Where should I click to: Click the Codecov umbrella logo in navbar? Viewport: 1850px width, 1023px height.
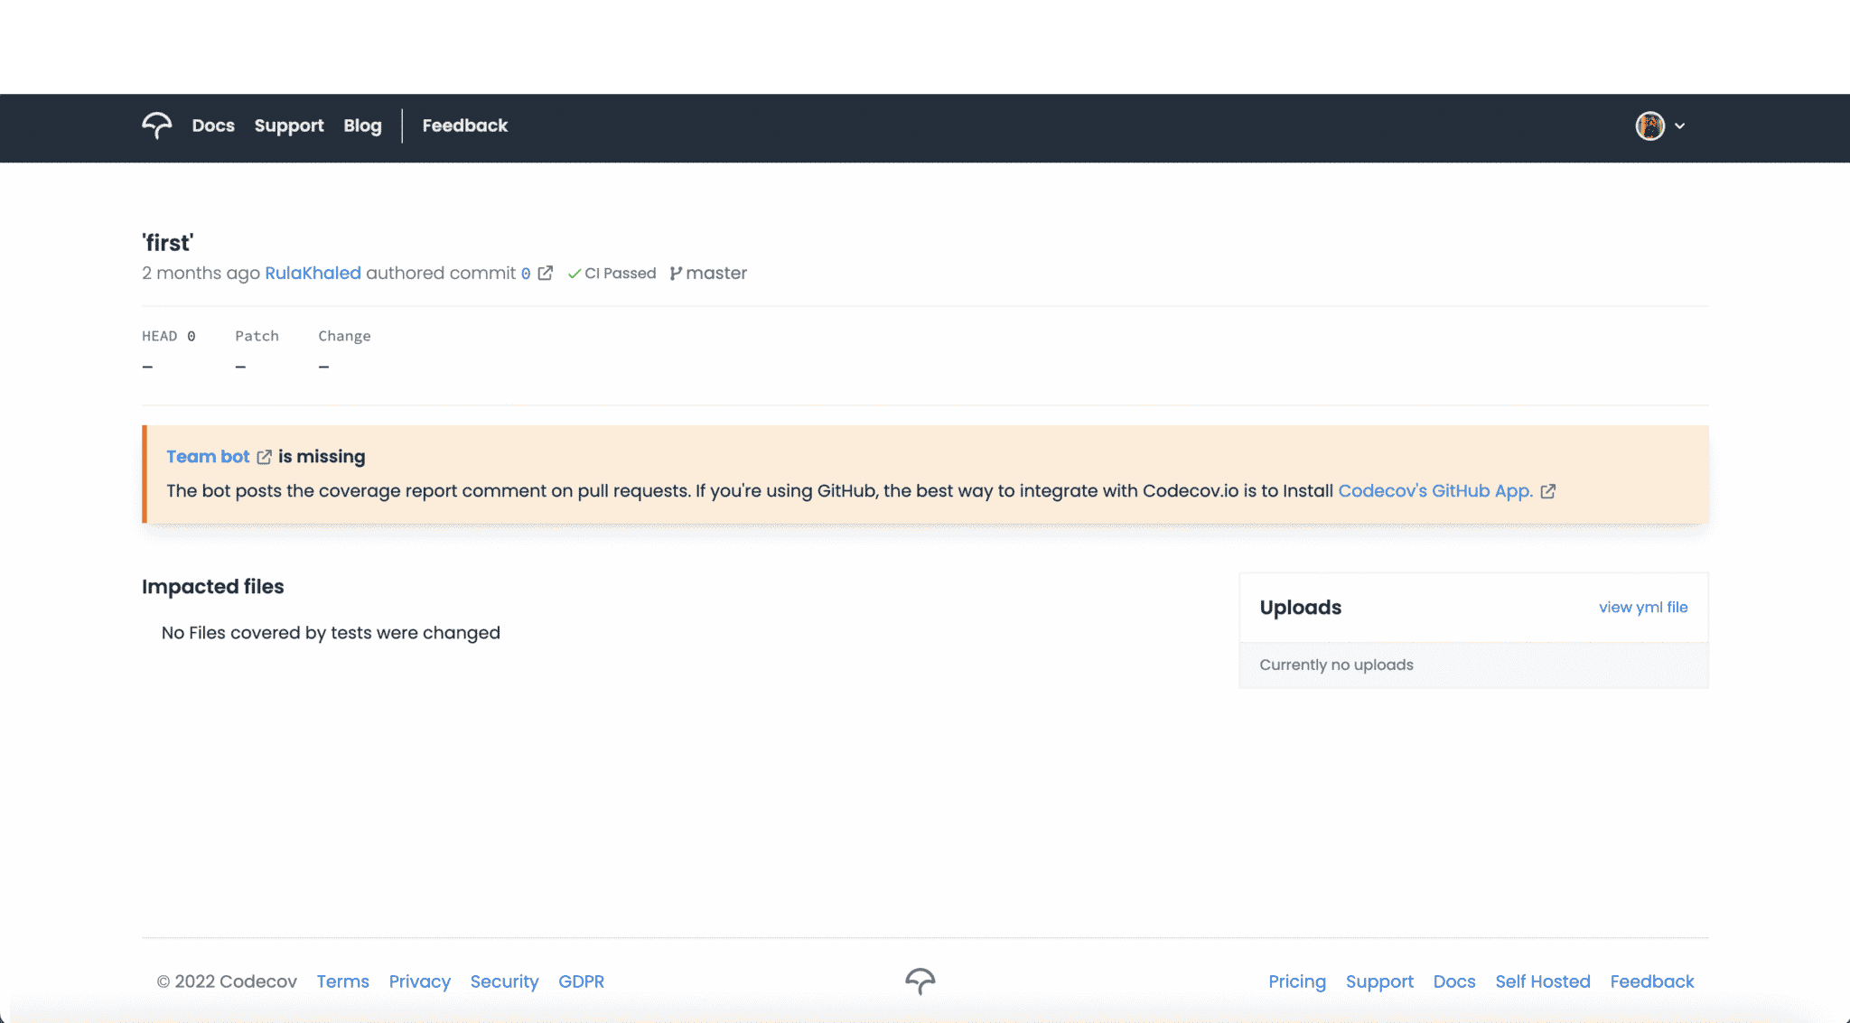(x=156, y=126)
